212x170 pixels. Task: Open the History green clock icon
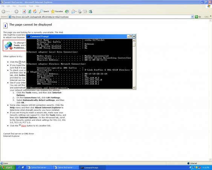(67, 12)
